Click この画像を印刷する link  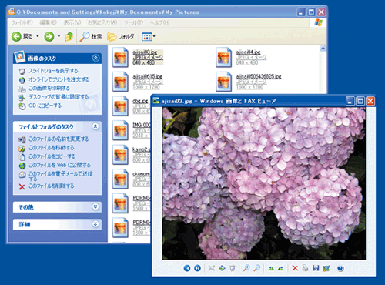[x=49, y=88]
